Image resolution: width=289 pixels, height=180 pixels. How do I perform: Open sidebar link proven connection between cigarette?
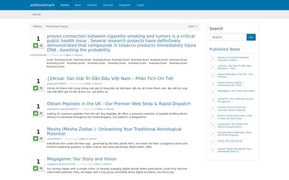point(233,59)
